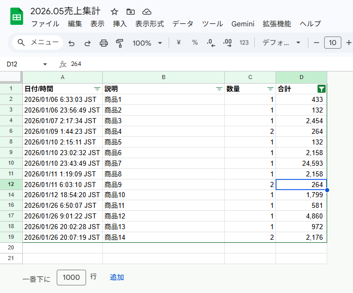This screenshot has width=353, height=293.
Task: Print the spreadsheet
Action: [104, 43]
